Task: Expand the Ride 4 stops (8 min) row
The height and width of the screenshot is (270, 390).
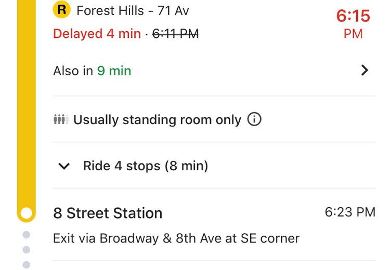Action: pyautogui.click(x=146, y=166)
